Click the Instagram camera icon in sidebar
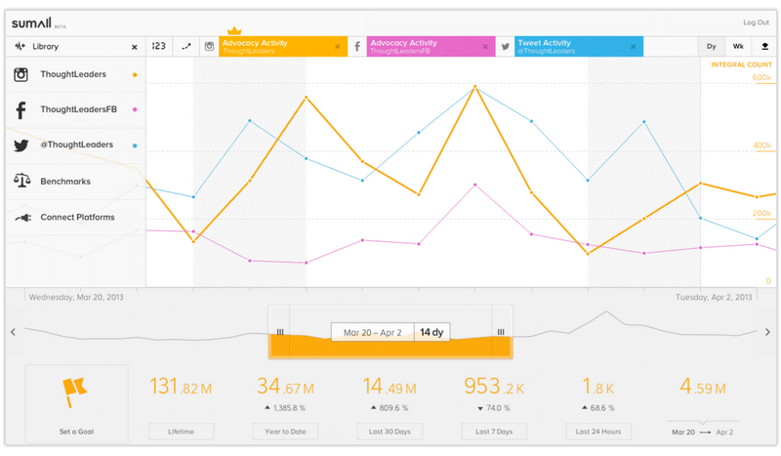This screenshot has height=456, width=781. point(21,74)
